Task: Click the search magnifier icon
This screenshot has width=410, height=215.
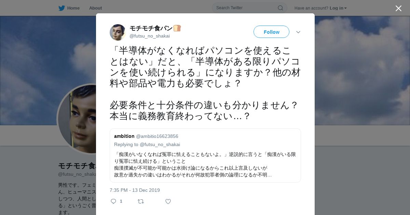Action: [x=280, y=8]
